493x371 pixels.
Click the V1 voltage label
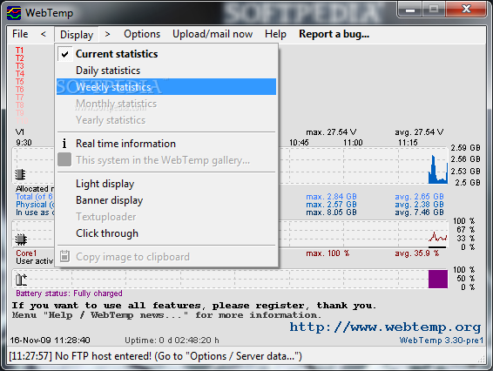coord(20,132)
